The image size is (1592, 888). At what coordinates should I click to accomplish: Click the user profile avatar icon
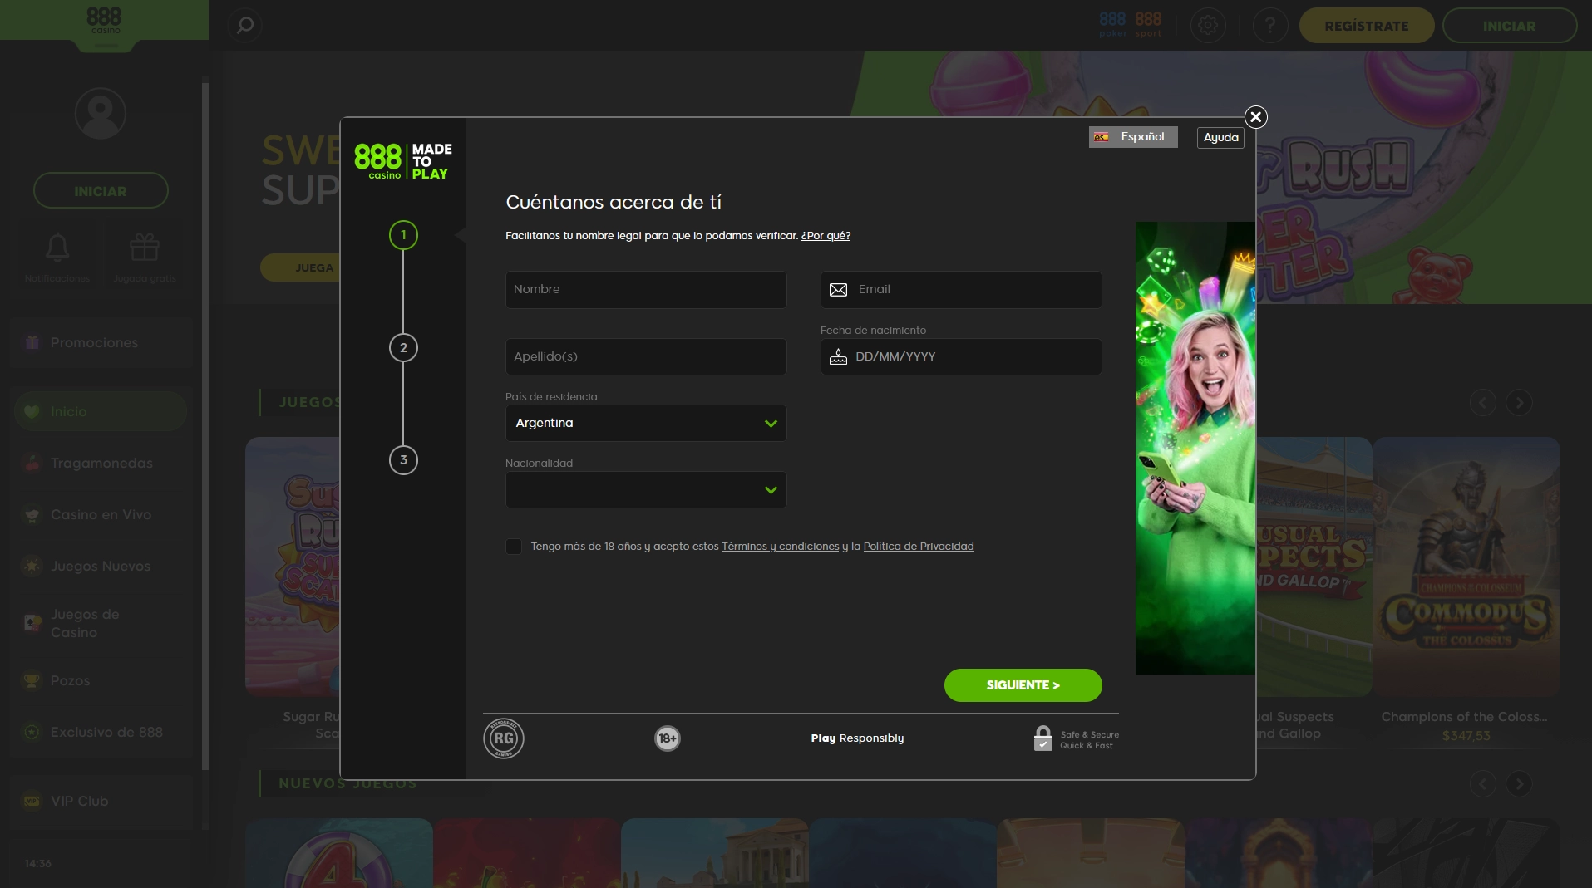click(101, 114)
